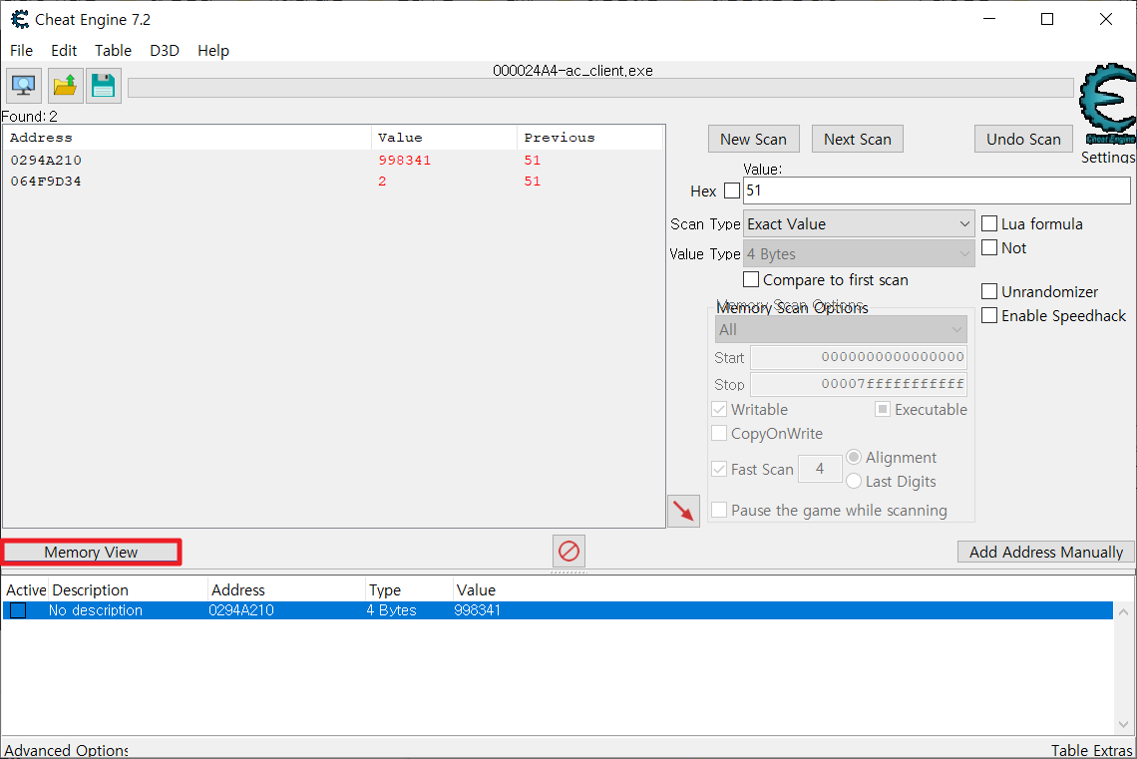1137x759 pixels.
Task: Click the Cheat Engine title bar icon
Action: click(x=20, y=20)
